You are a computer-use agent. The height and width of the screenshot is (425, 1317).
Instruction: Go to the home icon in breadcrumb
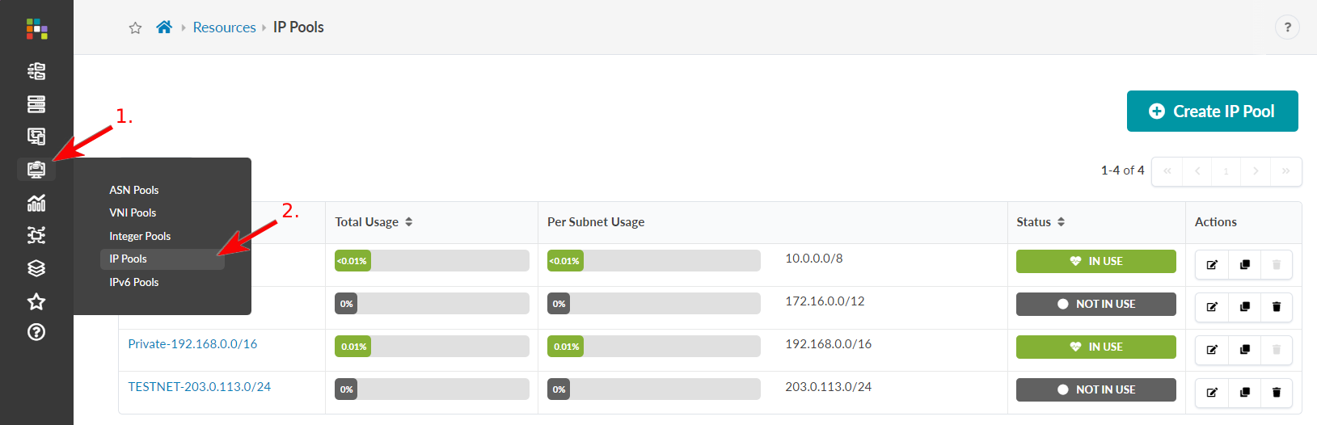[x=164, y=27]
